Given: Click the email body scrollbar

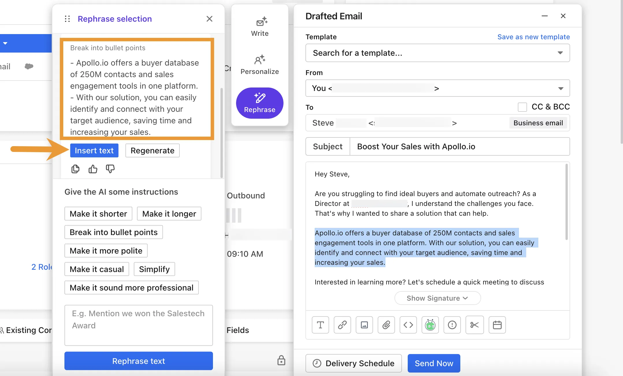Looking at the screenshot, I should point(566,202).
